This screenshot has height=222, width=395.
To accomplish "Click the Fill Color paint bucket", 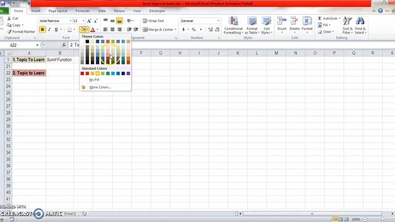I will [83, 30].
